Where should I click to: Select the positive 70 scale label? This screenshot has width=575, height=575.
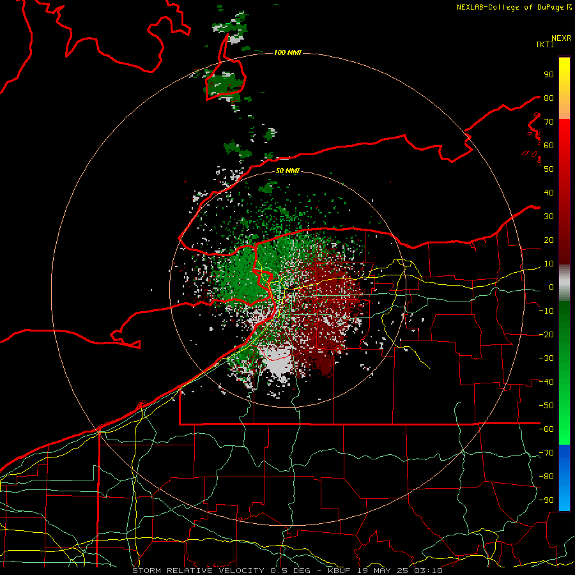(549, 122)
